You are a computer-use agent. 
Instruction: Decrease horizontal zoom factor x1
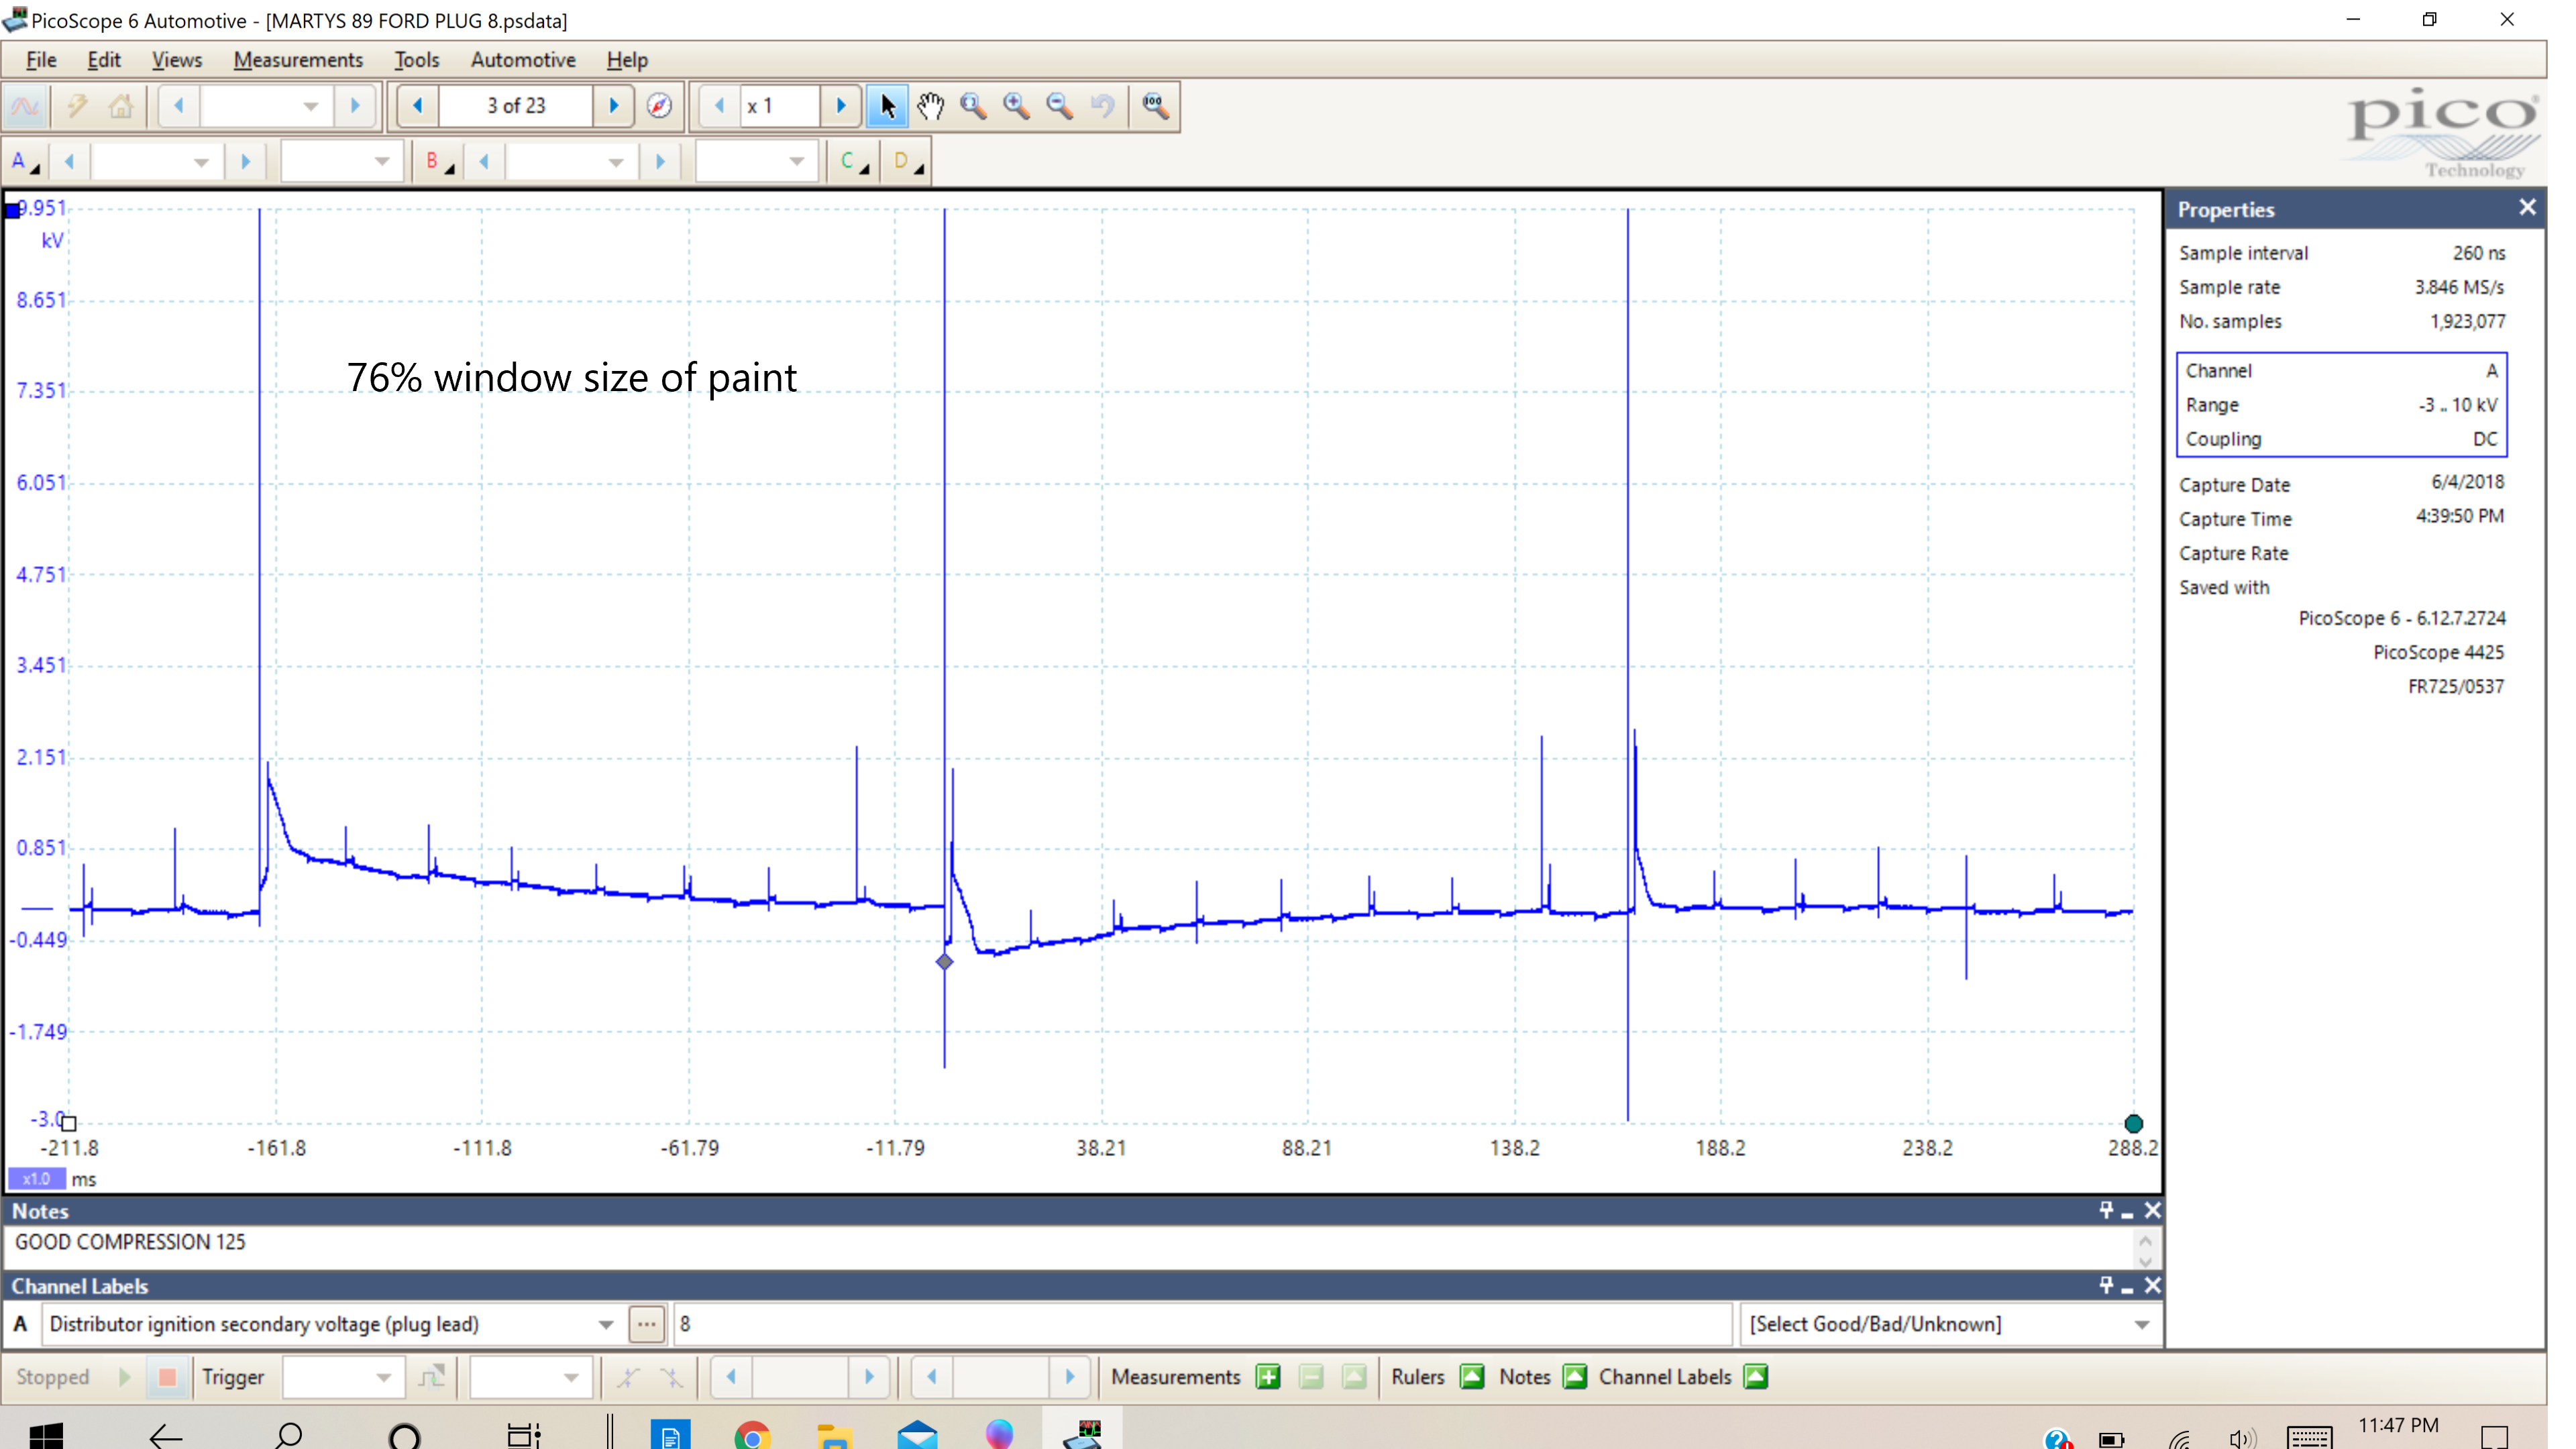(x=719, y=106)
